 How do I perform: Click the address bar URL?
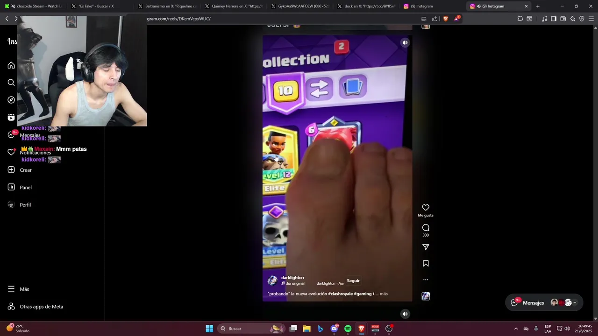pos(178,19)
